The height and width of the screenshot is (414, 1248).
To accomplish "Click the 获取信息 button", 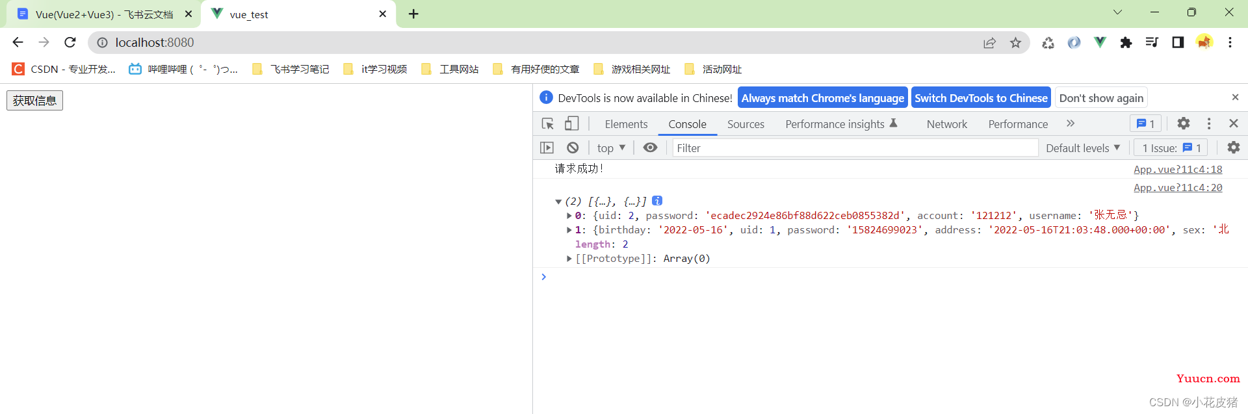I will pyautogui.click(x=34, y=101).
